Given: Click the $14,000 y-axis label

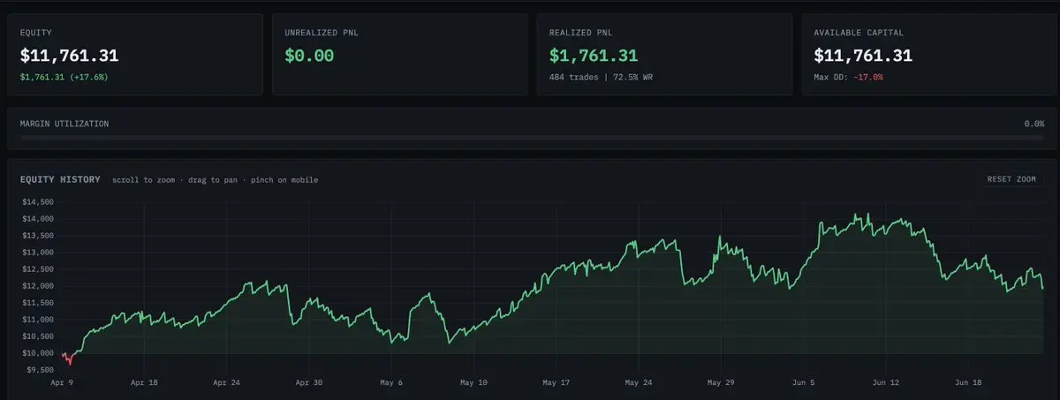Looking at the screenshot, I should point(37,219).
